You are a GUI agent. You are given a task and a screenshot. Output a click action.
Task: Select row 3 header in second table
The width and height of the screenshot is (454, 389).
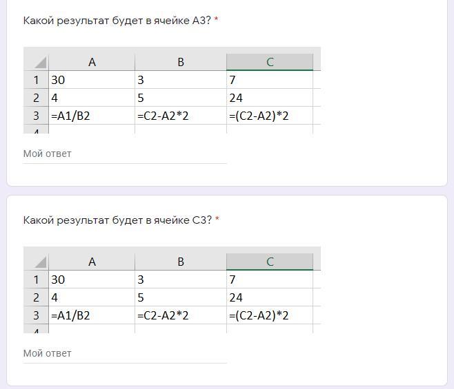click(x=36, y=315)
